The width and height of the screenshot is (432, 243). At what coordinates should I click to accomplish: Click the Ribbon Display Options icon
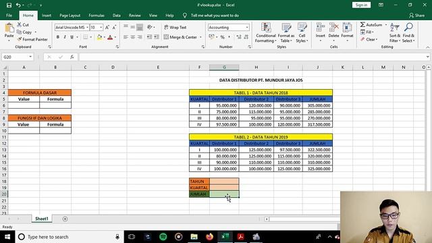pyautogui.click(x=381, y=5)
